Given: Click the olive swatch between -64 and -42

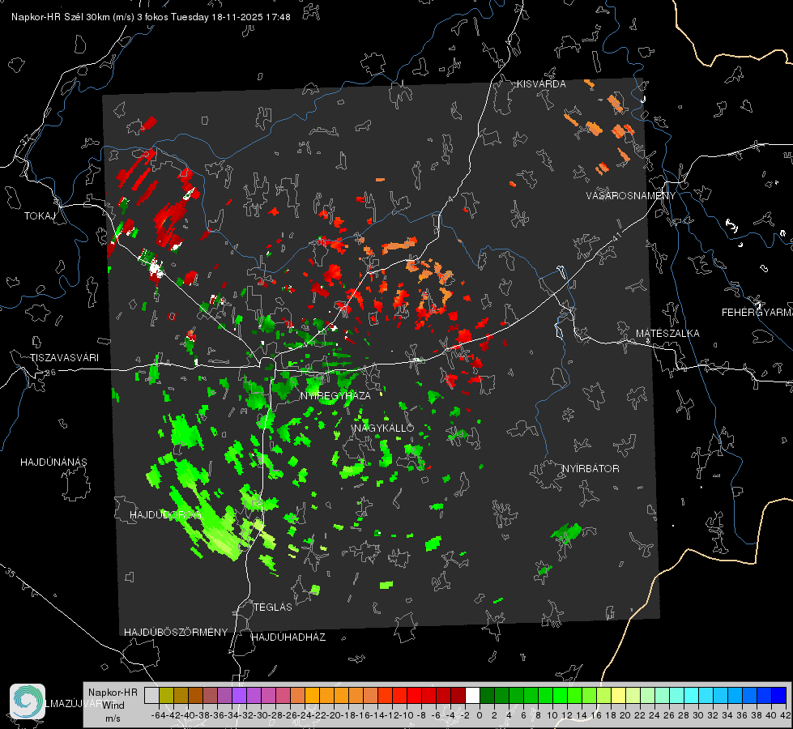Looking at the screenshot, I should point(166,695).
